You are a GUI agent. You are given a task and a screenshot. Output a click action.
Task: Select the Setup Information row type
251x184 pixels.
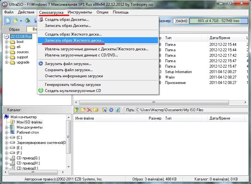coord(179,72)
